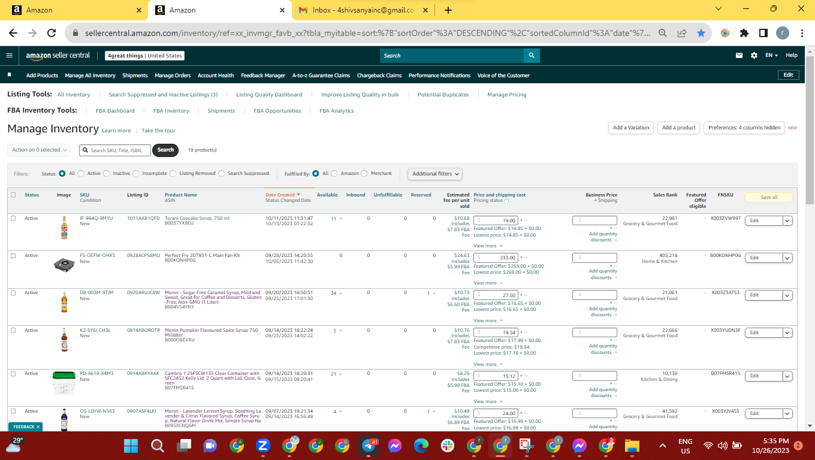Click the Save all button

(769, 197)
